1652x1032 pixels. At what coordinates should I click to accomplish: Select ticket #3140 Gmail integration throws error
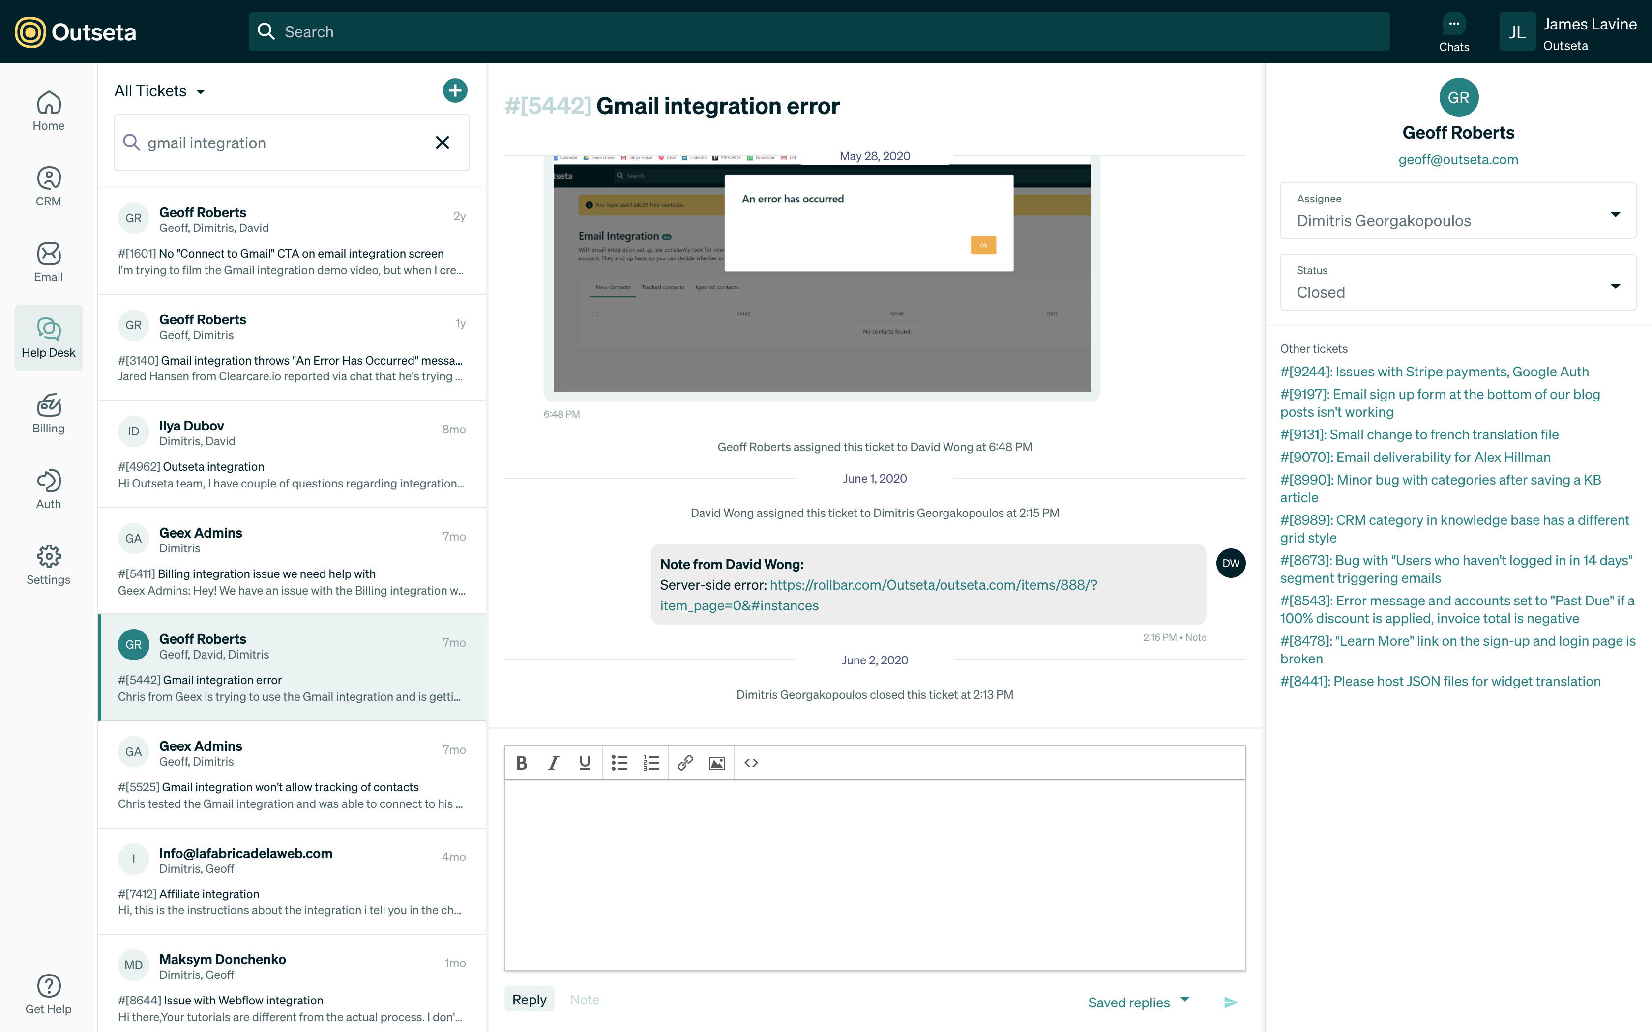tap(292, 348)
